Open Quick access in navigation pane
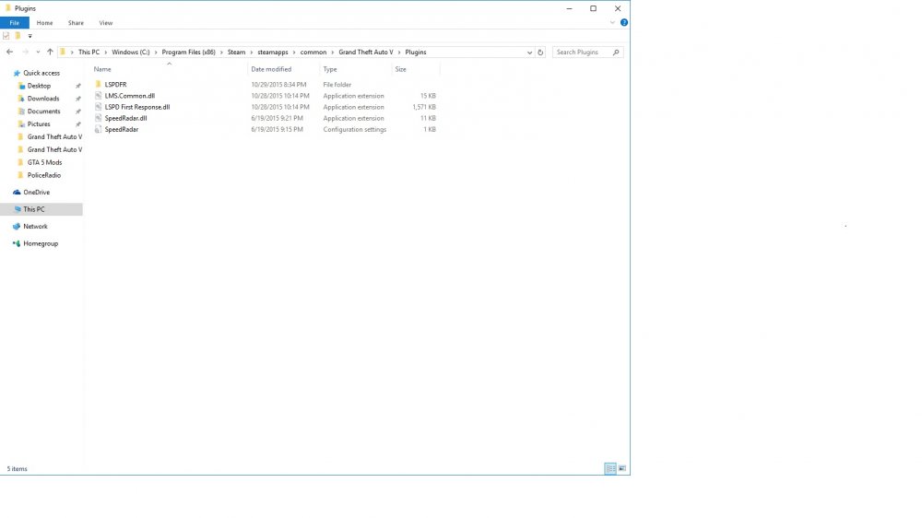The image size is (922, 518). pyautogui.click(x=41, y=73)
